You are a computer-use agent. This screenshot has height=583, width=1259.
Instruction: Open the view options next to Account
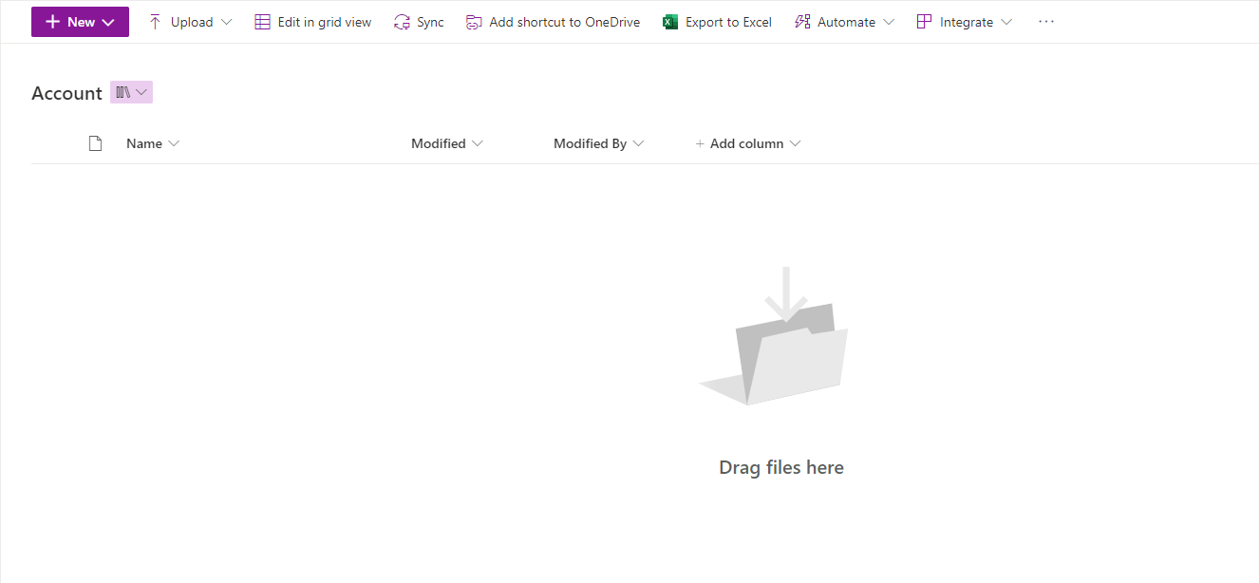point(131,91)
